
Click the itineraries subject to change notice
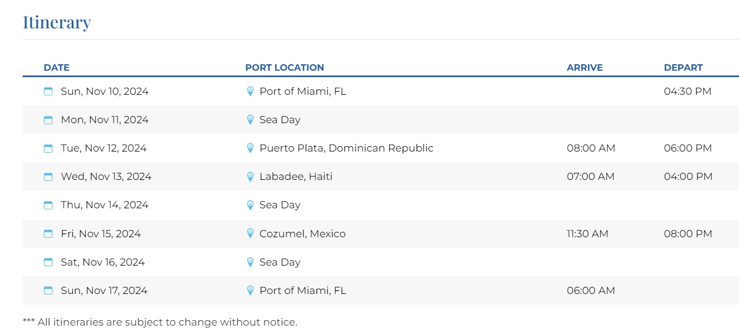point(160,322)
